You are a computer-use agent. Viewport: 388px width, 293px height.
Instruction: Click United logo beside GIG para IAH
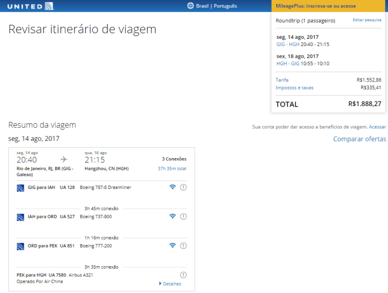[x=20, y=188]
